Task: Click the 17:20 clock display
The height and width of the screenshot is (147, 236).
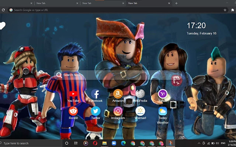Action: 196,25
